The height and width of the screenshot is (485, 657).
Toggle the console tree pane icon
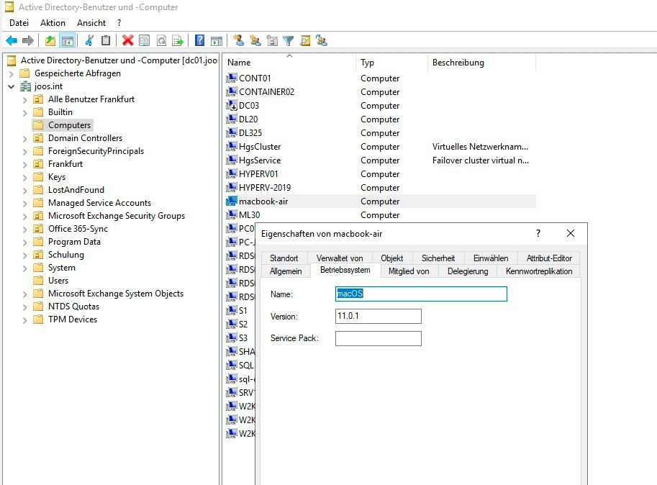67,40
